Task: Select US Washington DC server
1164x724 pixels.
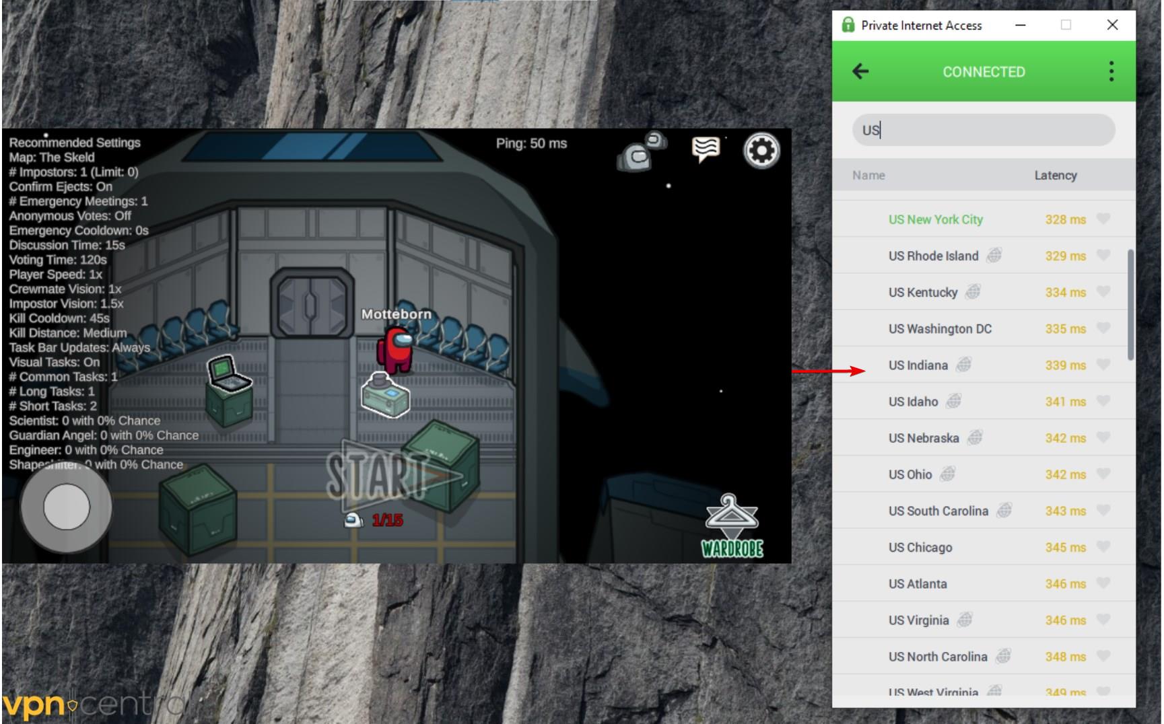Action: [940, 329]
